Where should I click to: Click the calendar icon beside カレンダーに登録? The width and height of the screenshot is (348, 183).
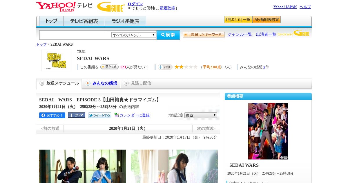tap(117, 115)
